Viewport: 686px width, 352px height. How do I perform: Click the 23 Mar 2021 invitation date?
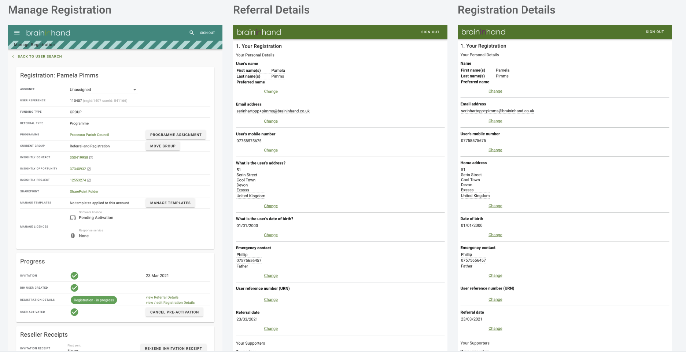[x=157, y=276]
